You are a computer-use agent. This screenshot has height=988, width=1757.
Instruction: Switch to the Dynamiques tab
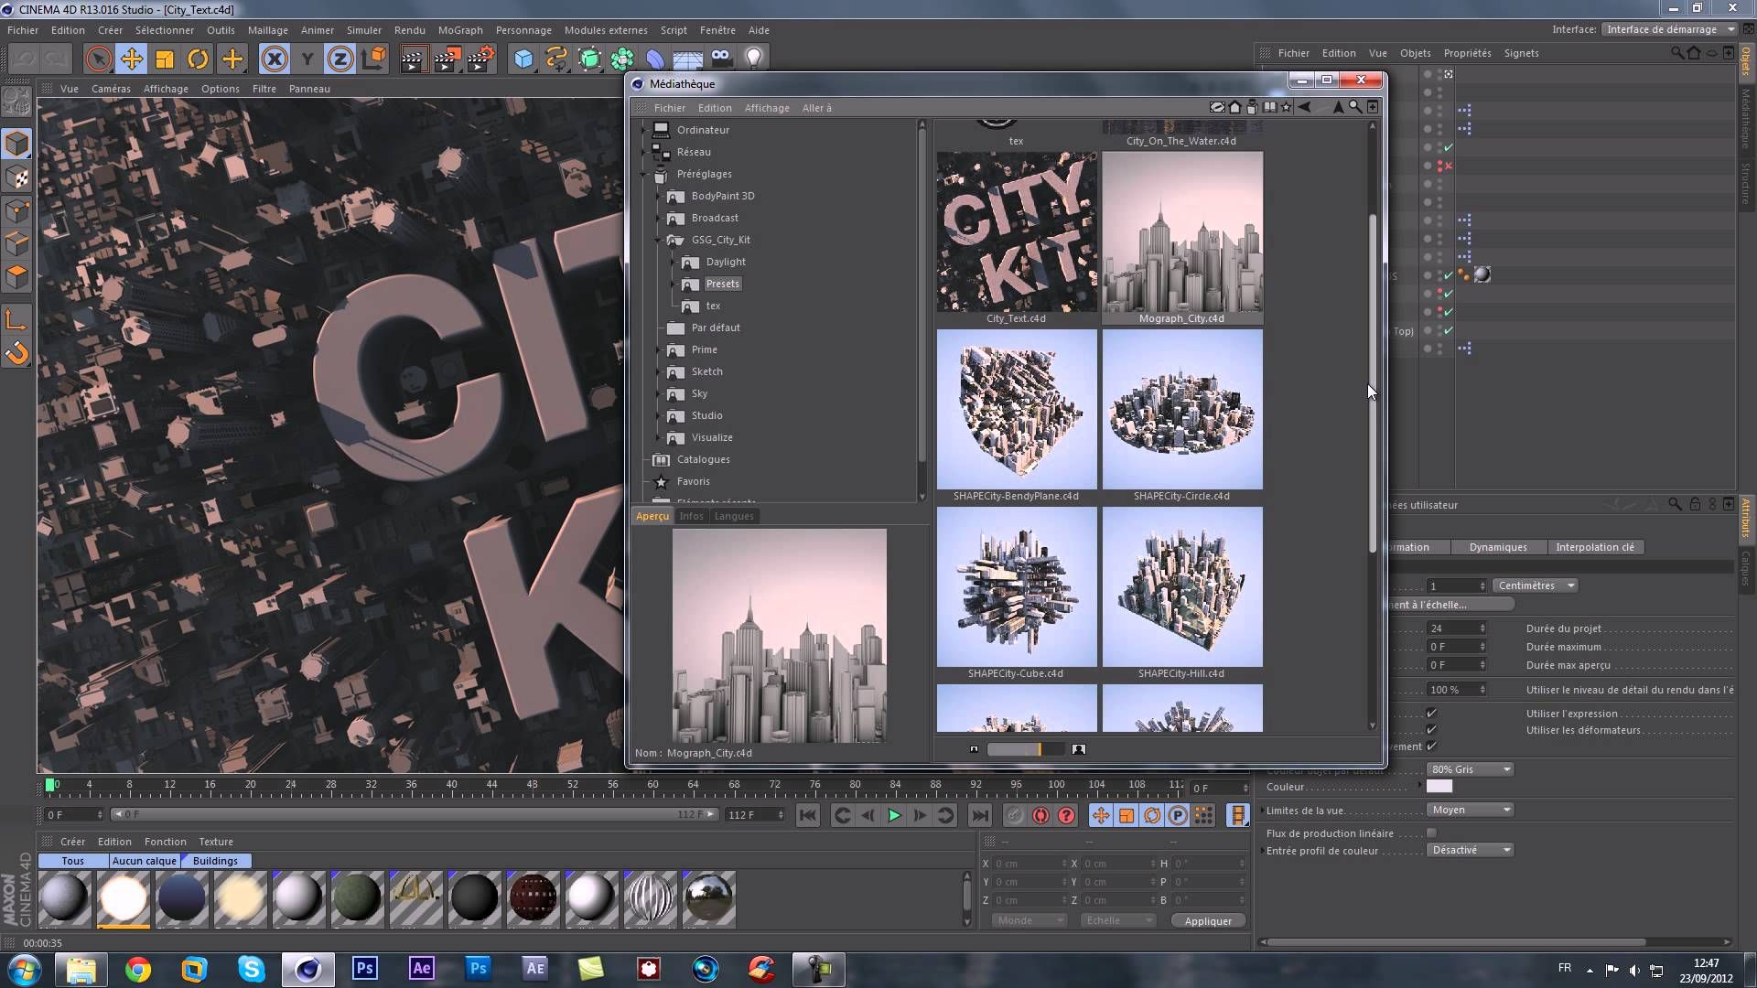coord(1497,547)
